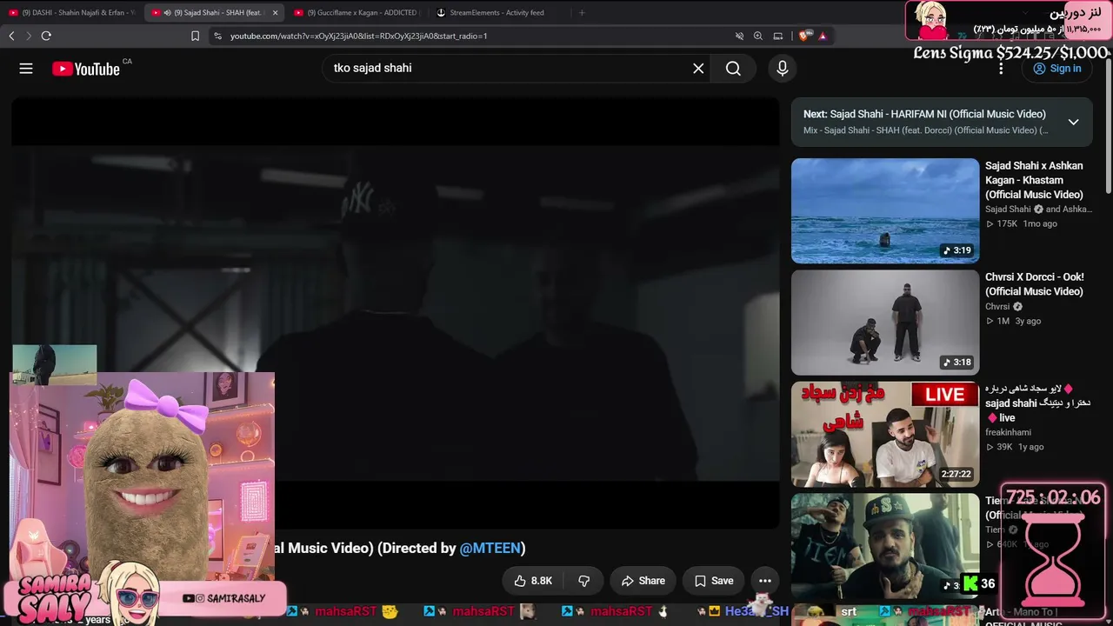Open the Khastam ocean video thumbnail
1113x626 pixels.
point(885,210)
